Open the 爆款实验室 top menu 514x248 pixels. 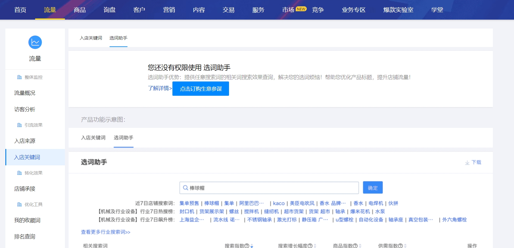tap(398, 10)
